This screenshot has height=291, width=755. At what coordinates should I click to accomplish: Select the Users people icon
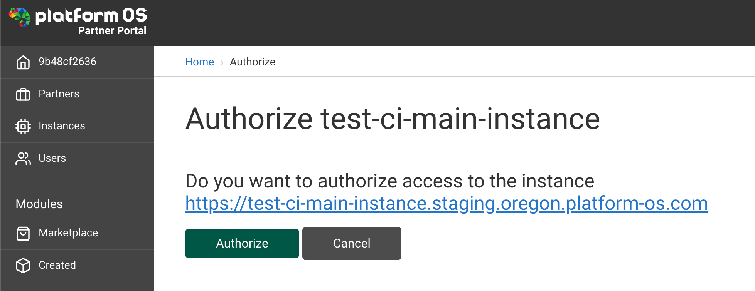(x=23, y=158)
